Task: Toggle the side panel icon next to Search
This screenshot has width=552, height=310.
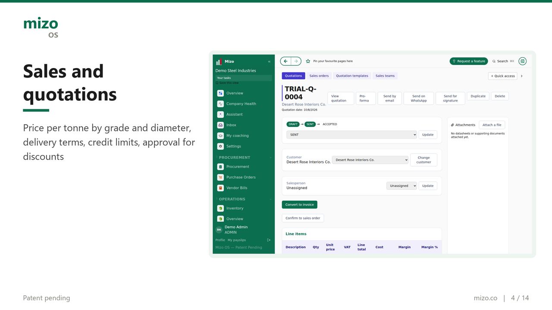Action: pyautogui.click(x=522, y=61)
